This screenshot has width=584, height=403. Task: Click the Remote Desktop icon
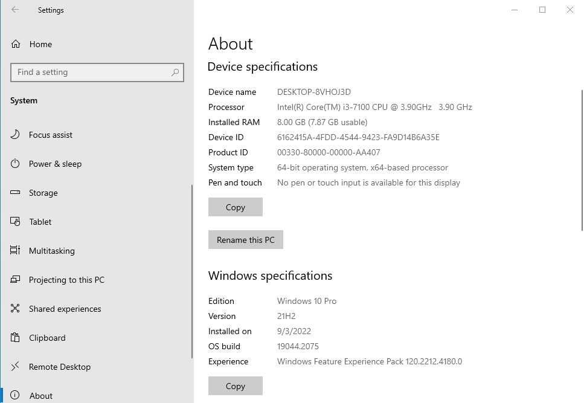pos(15,367)
